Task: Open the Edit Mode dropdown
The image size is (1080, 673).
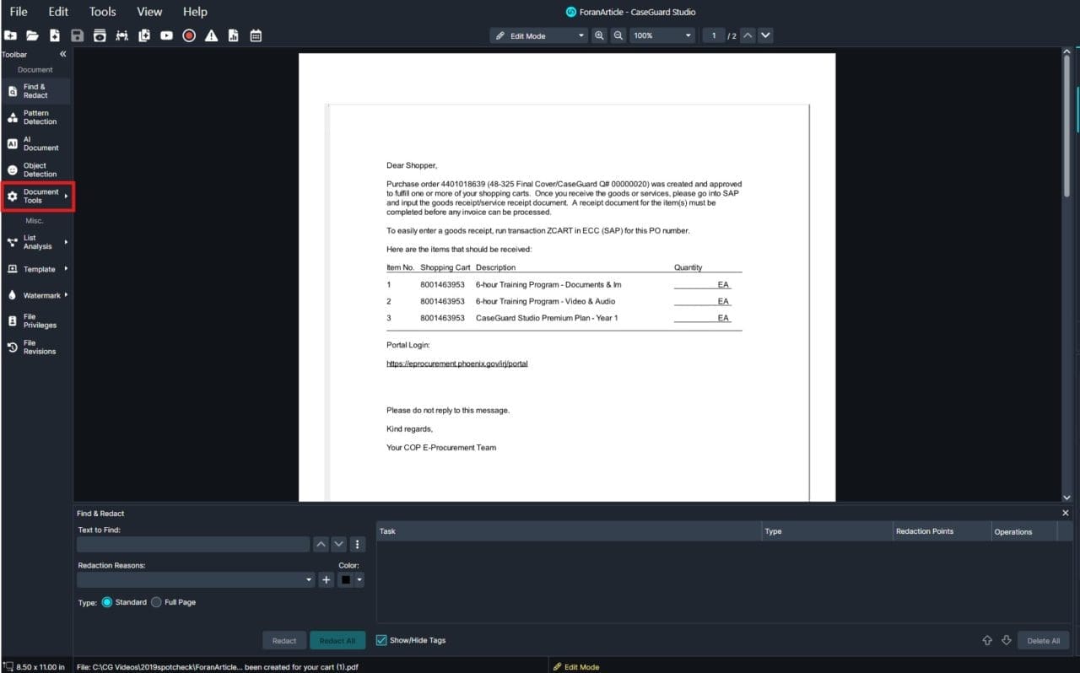Action: coord(539,35)
